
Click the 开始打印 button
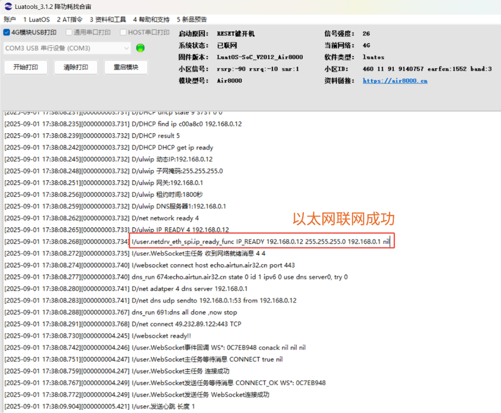26,67
